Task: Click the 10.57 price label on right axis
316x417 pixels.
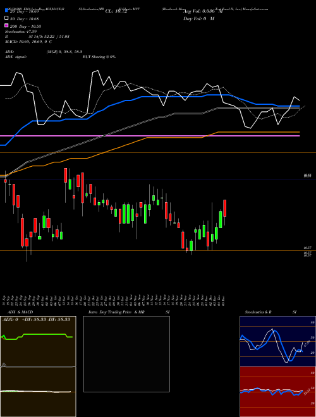Action: click(308, 248)
